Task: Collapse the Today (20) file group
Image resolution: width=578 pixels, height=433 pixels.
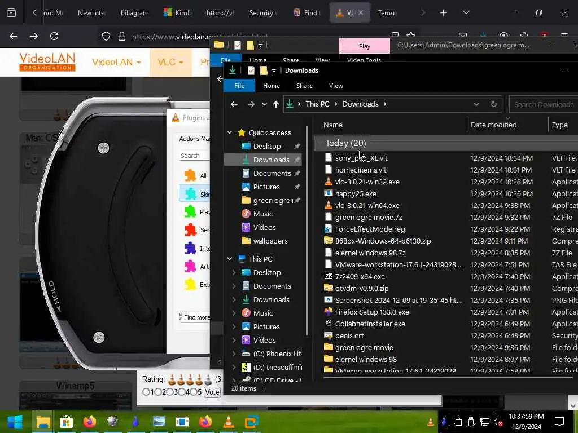Action: click(320, 143)
